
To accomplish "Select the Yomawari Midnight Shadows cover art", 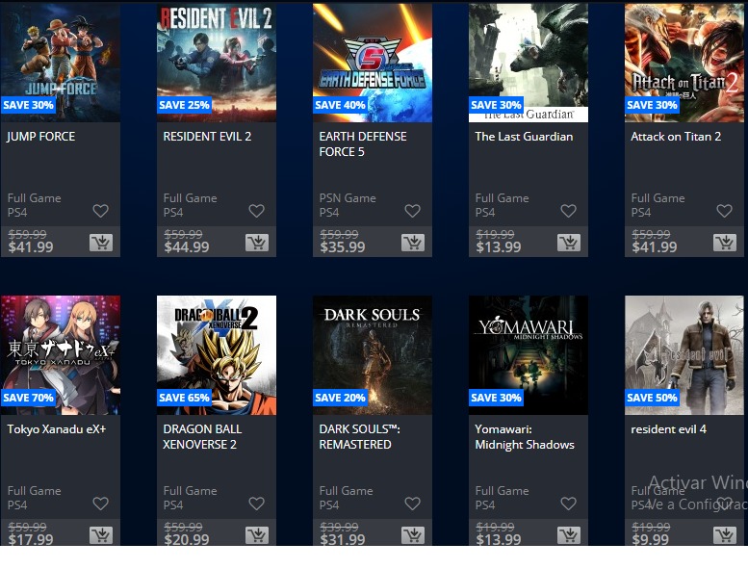I will pyautogui.click(x=529, y=354).
